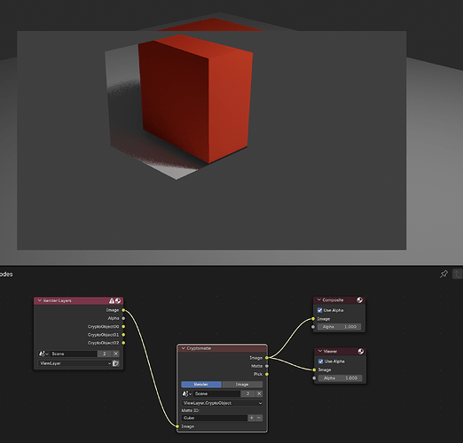The width and height of the screenshot is (463, 443).
Task: Click parent node tree icon right of the pin
Action: tap(457, 274)
